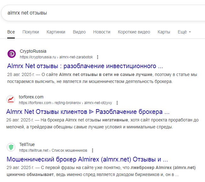This screenshot has height=182, width=205.
Task: Open the 'Almrx Net отзывы : разоблачение' result
Action: tap(85, 66)
